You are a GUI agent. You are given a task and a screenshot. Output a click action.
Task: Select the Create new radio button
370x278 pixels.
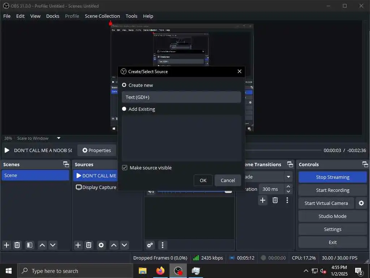pyautogui.click(x=124, y=85)
